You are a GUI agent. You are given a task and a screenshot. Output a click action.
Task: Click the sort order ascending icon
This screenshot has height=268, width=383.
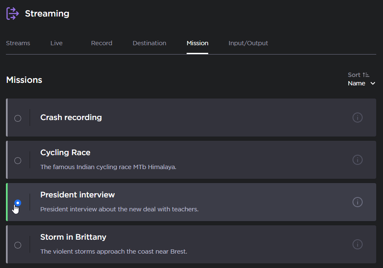[x=366, y=75]
